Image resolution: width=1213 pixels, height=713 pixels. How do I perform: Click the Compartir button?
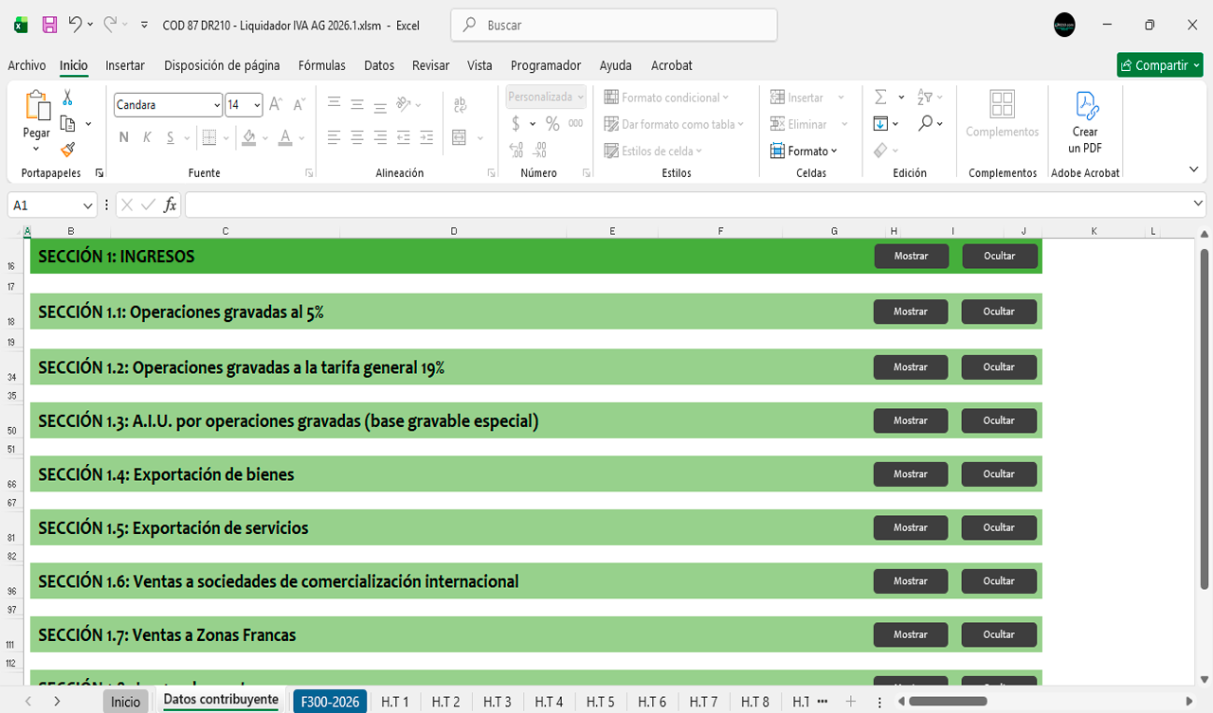pos(1159,65)
